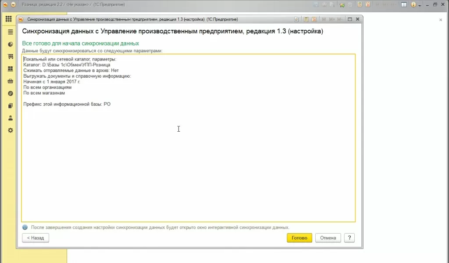Click the M button in dialog title bar
449x263 pixels.
pos(324,19)
